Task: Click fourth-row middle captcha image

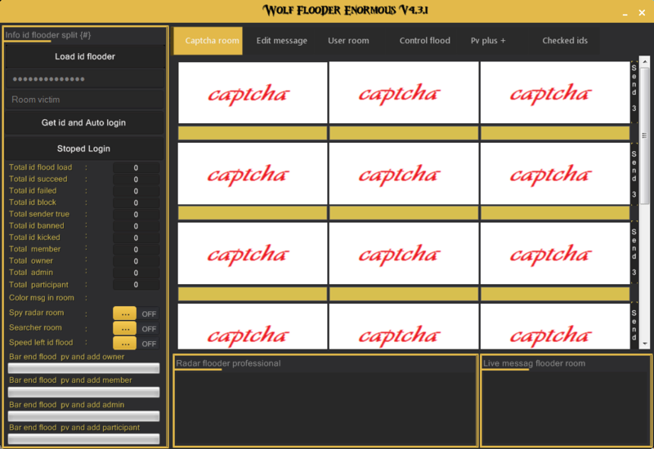Action: (404, 326)
